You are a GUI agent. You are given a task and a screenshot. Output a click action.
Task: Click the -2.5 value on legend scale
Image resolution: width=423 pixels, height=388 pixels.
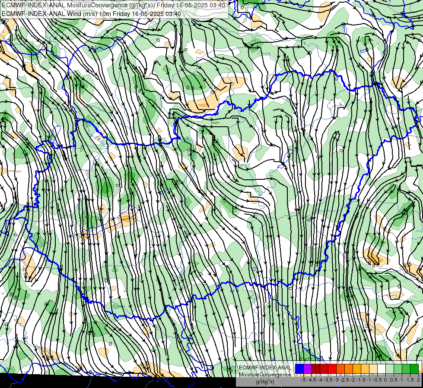tap(344, 380)
